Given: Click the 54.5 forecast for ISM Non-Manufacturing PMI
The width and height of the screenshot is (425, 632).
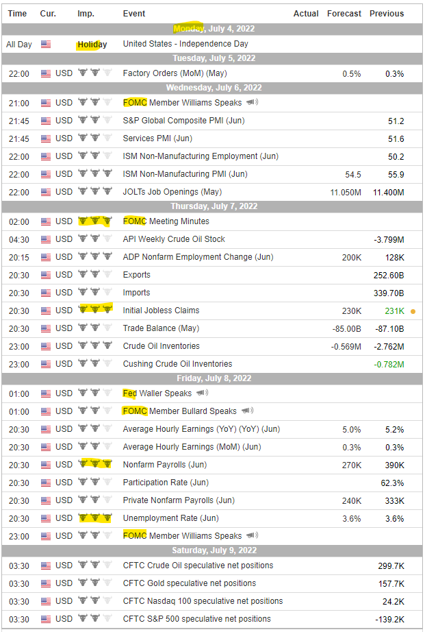Looking at the screenshot, I should point(353,175).
